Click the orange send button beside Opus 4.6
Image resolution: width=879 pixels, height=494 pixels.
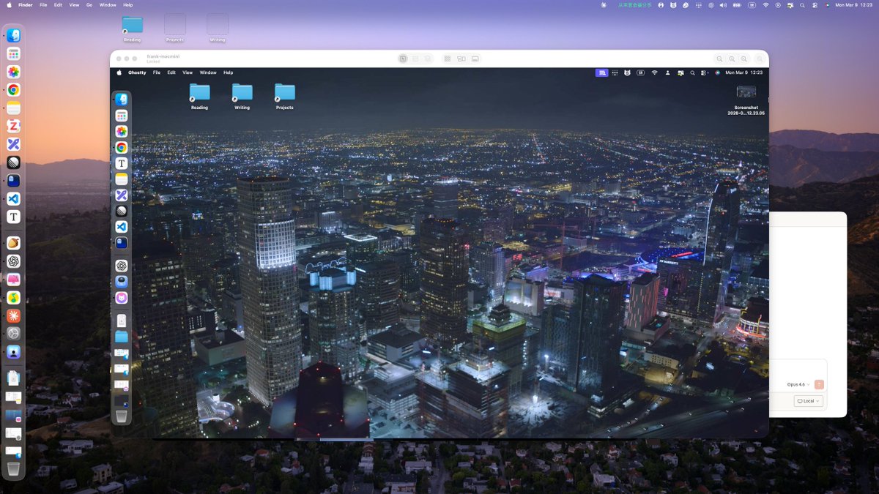click(x=819, y=384)
